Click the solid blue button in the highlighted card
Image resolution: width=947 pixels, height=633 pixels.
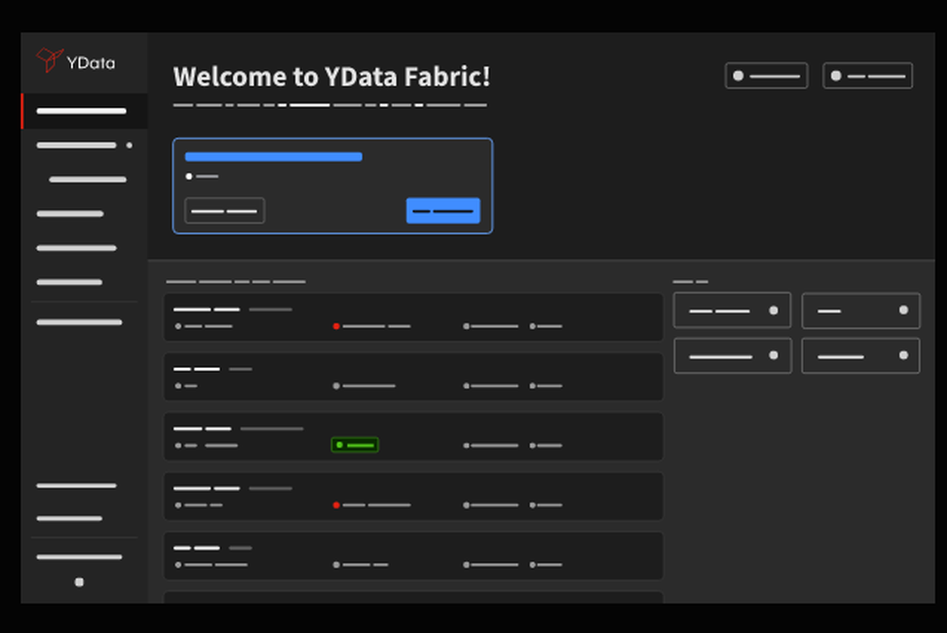pyautogui.click(x=443, y=211)
